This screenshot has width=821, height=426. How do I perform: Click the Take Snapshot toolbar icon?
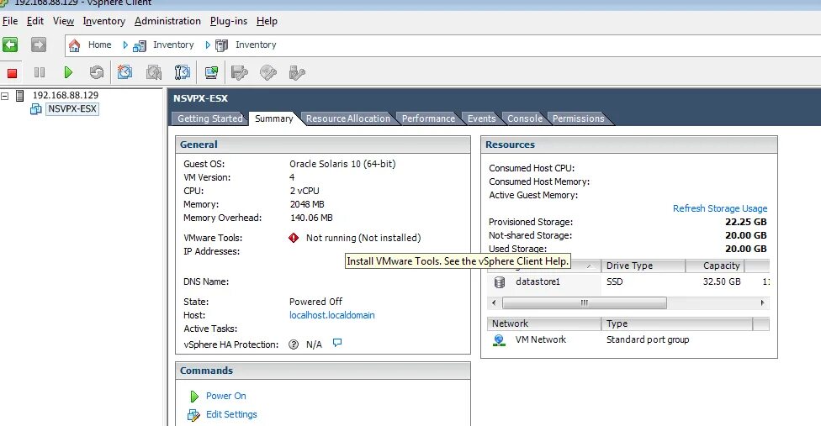(124, 72)
